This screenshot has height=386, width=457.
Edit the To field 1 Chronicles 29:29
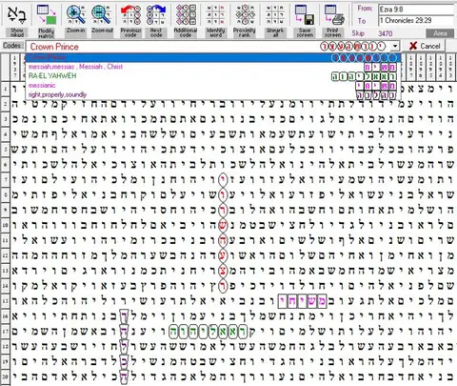coord(416,21)
